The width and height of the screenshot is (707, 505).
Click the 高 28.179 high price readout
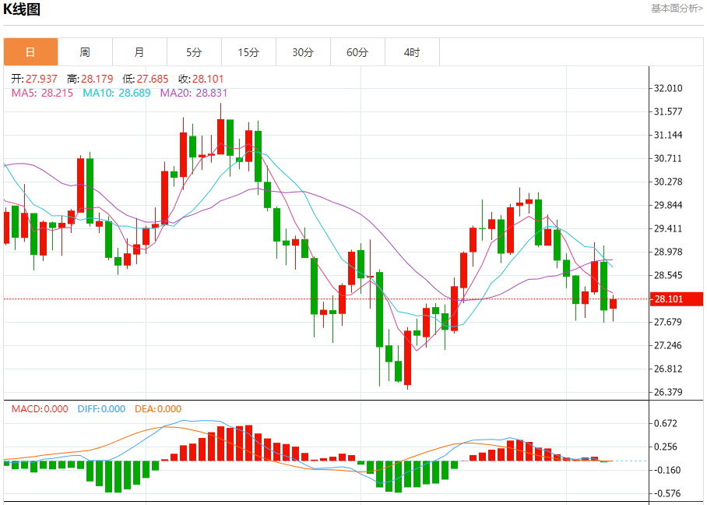[90, 79]
